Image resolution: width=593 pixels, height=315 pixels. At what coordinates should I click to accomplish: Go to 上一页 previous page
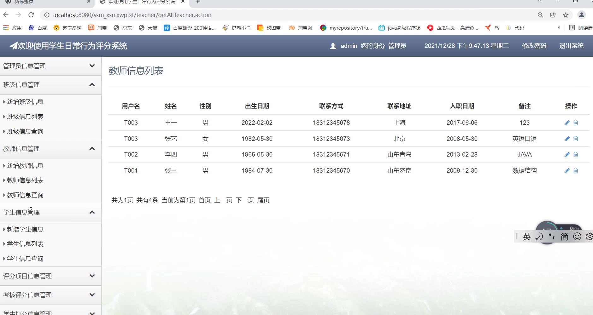pyautogui.click(x=223, y=200)
